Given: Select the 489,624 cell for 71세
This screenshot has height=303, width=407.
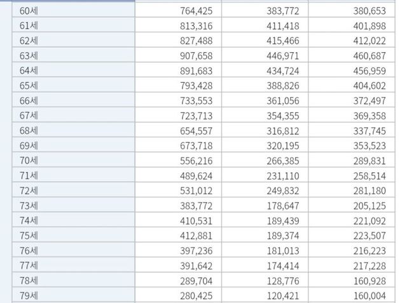Looking at the screenshot, I should pos(196,175).
